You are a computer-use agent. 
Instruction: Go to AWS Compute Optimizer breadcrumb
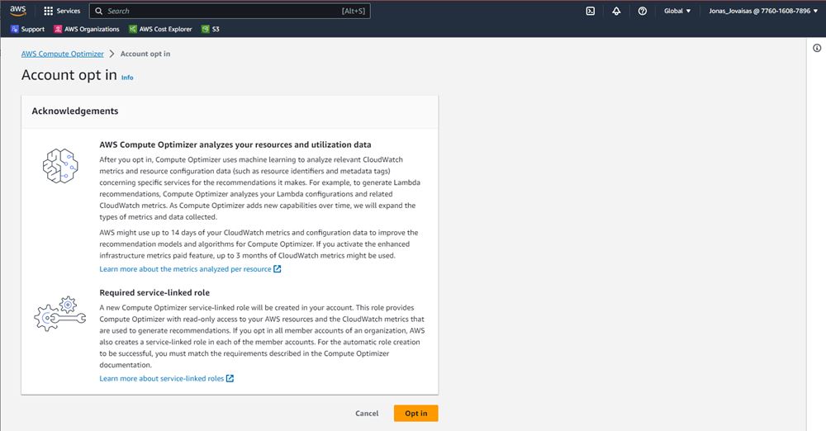(x=62, y=54)
